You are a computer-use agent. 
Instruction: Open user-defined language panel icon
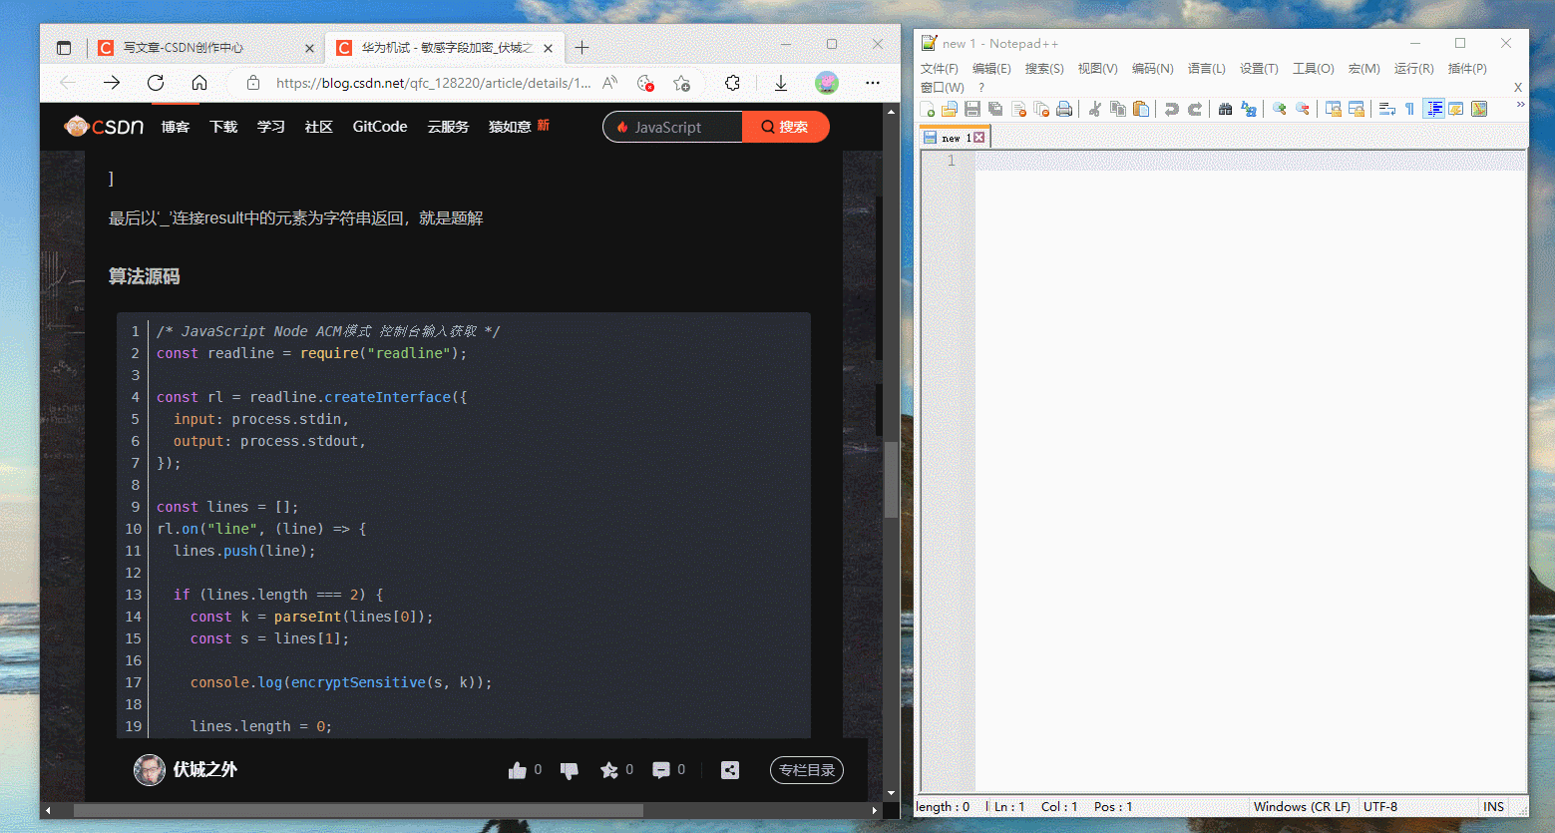coord(1456,109)
